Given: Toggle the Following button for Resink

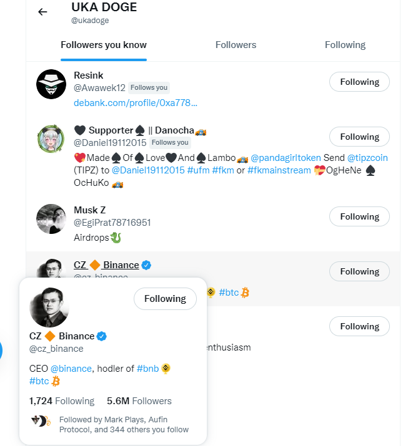Looking at the screenshot, I should click(x=359, y=82).
